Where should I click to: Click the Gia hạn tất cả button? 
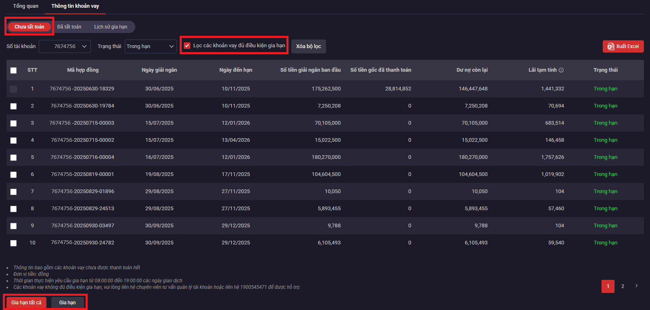pyautogui.click(x=26, y=303)
